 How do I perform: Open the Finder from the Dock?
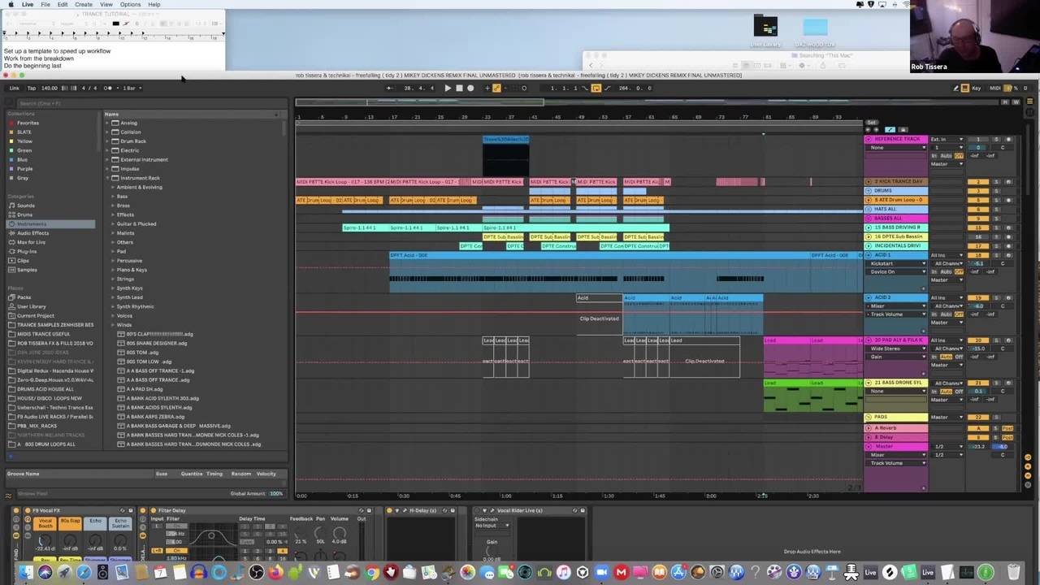coord(25,573)
